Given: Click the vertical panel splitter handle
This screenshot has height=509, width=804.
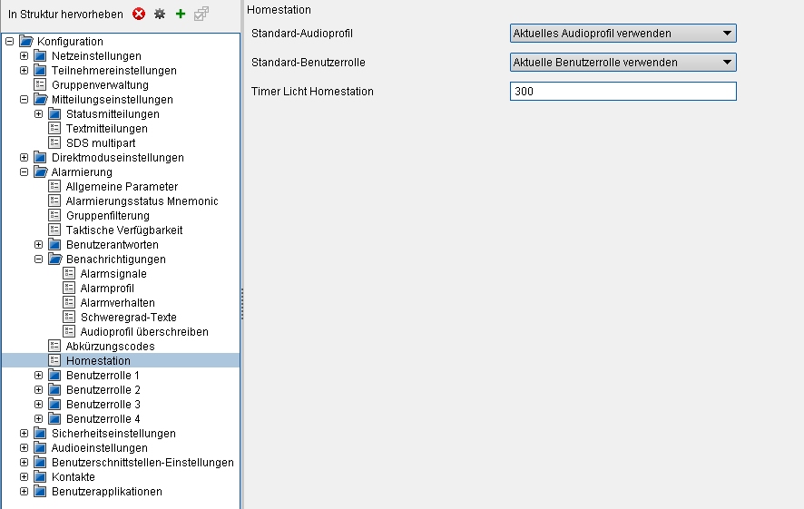Looking at the screenshot, I should point(242,304).
